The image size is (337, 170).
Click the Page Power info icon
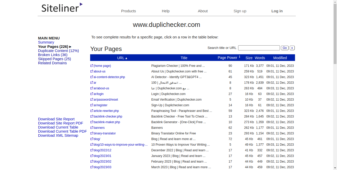coord(240,57)
